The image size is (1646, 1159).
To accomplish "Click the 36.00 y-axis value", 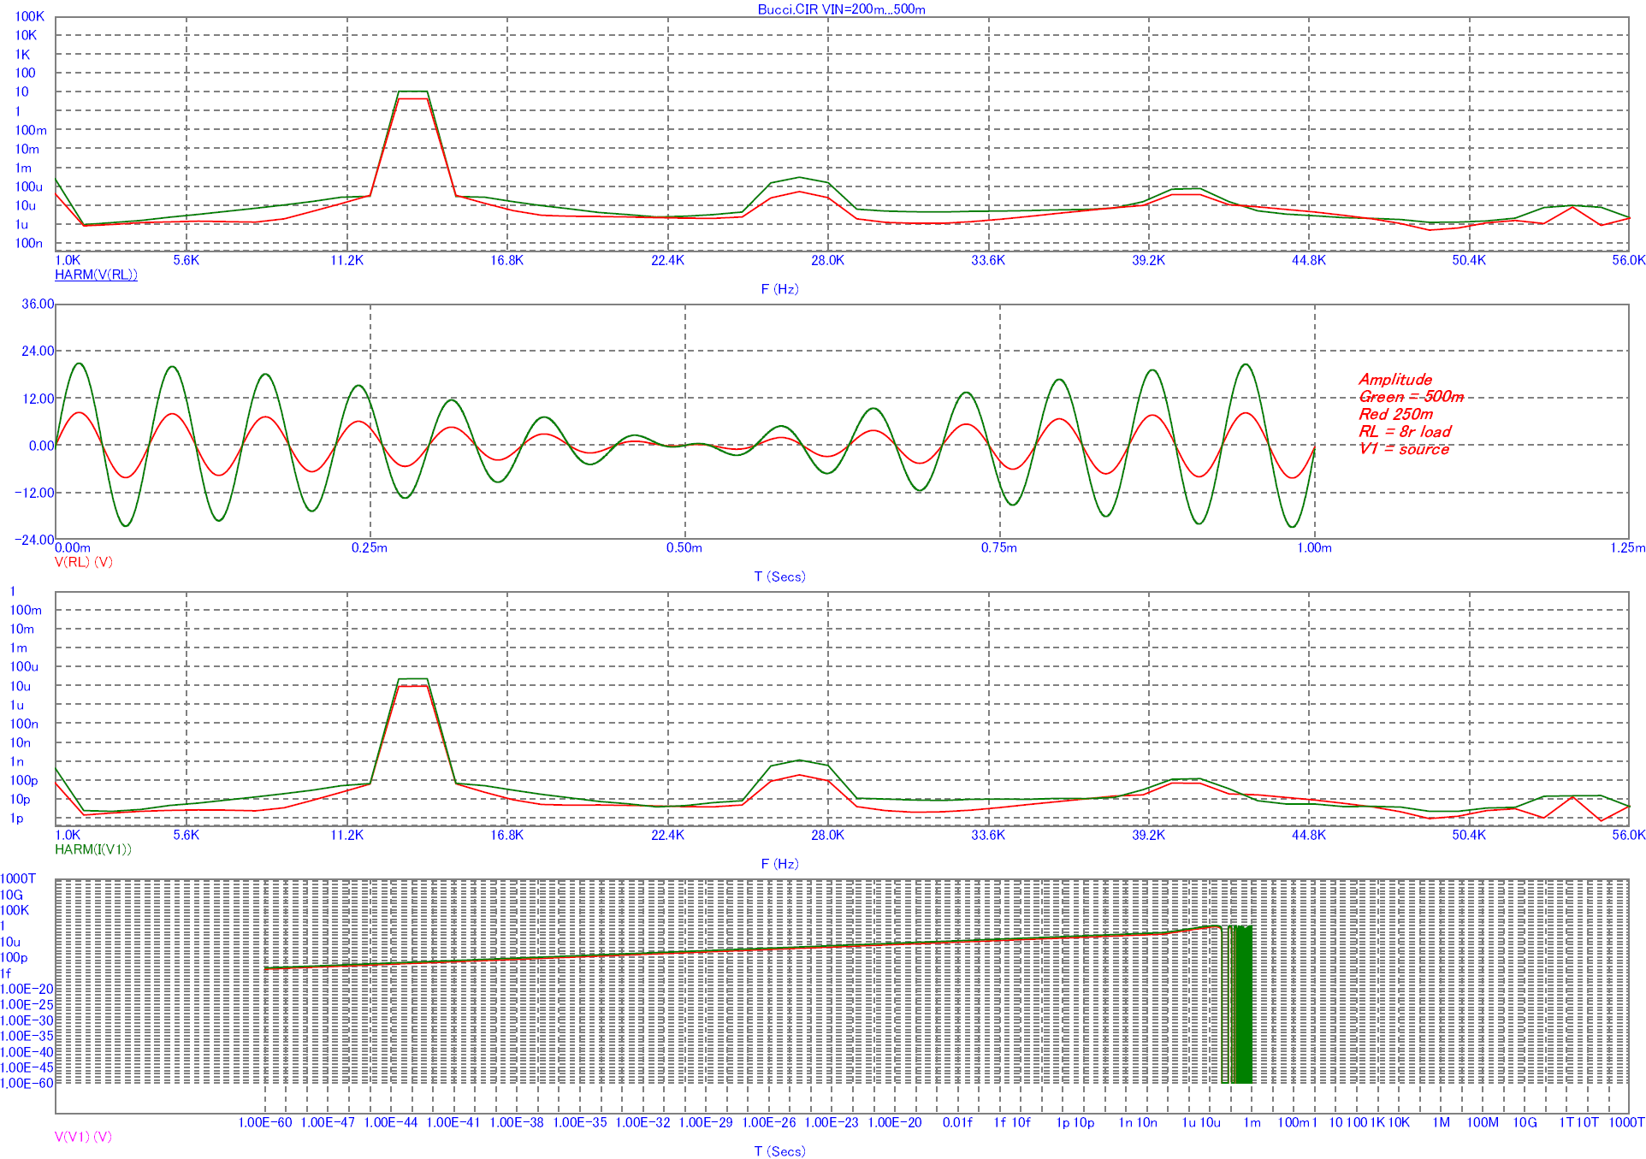I will 38,304.
